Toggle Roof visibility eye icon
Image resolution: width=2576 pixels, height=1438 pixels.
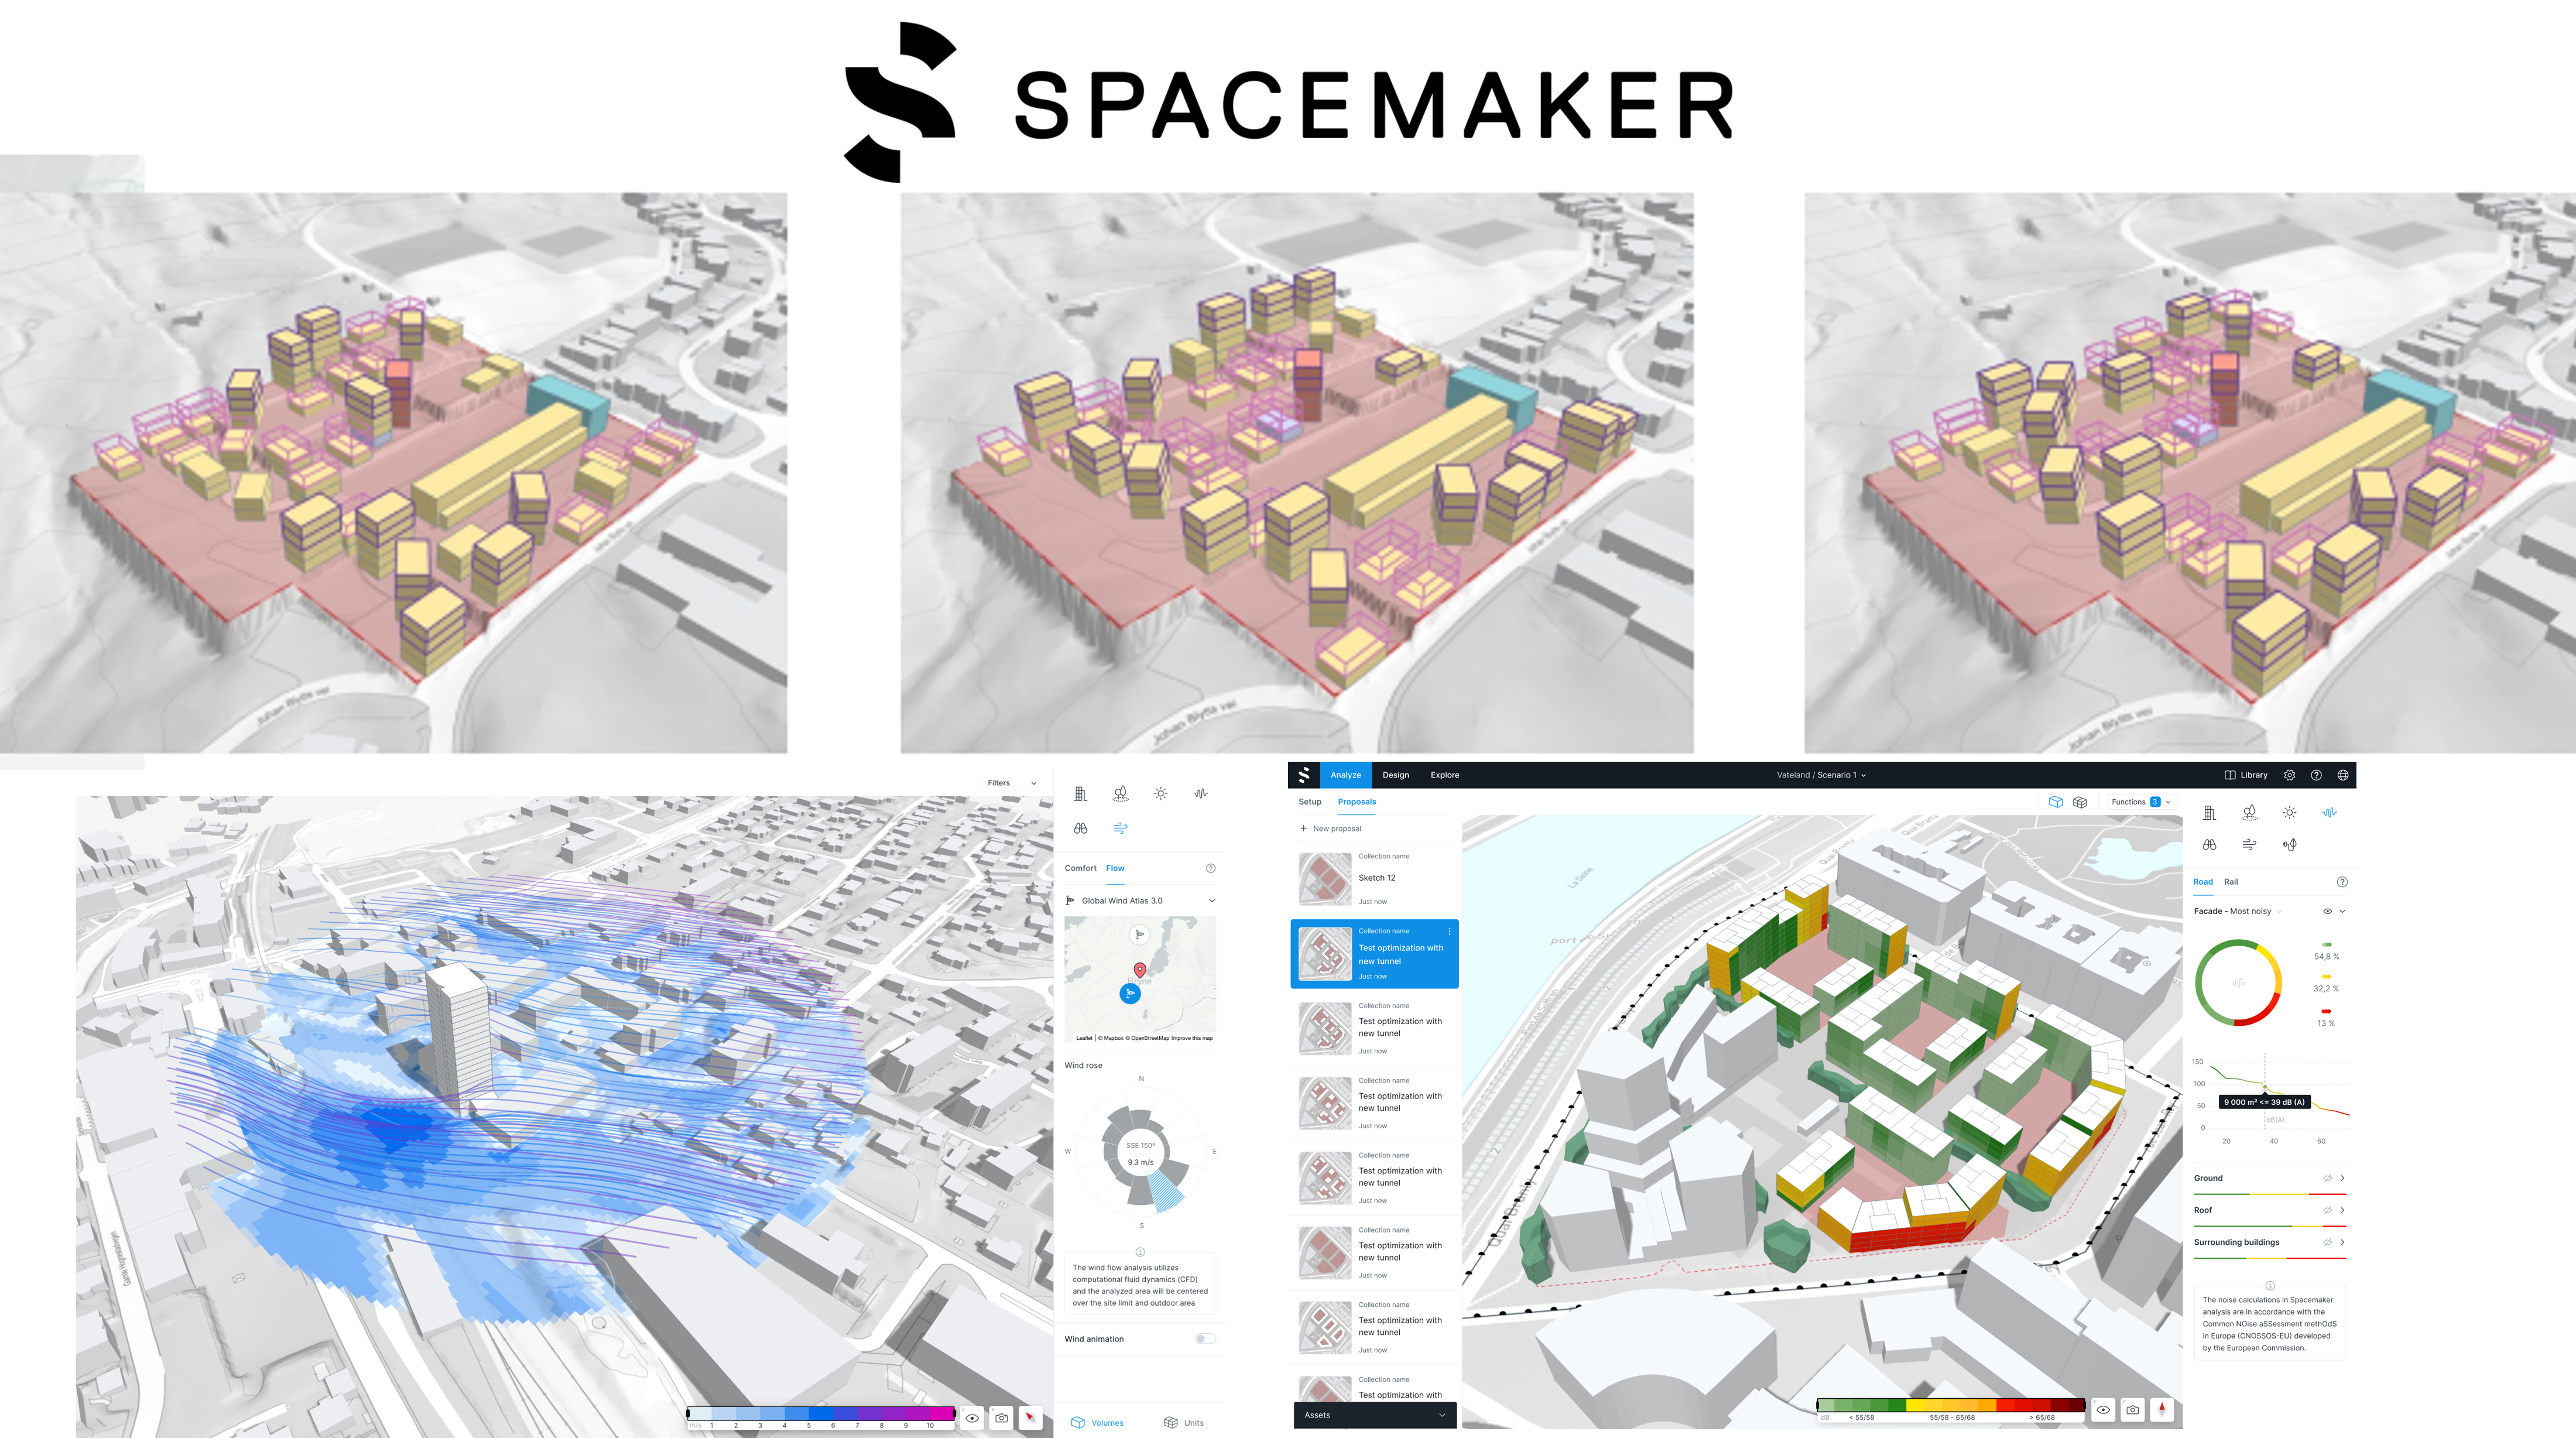[2327, 1210]
